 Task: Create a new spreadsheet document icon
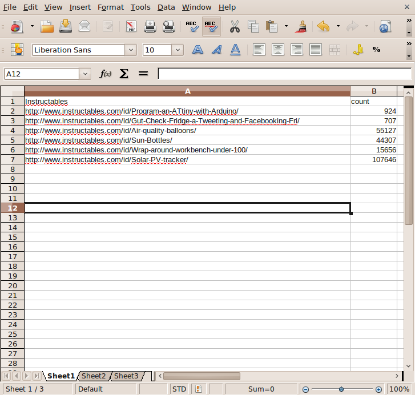pos(17,26)
